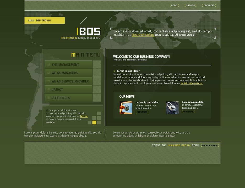Follow the 'labore et dolore' header link
Viewport: 245px width, 188px height.
(x=143, y=35)
